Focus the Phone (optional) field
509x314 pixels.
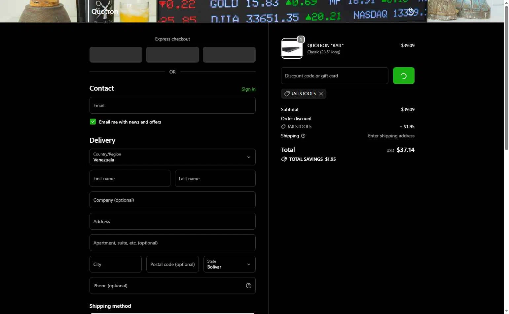pyautogui.click(x=172, y=286)
